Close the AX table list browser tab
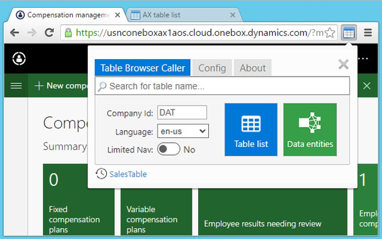The width and height of the screenshot is (382, 239). point(233,15)
